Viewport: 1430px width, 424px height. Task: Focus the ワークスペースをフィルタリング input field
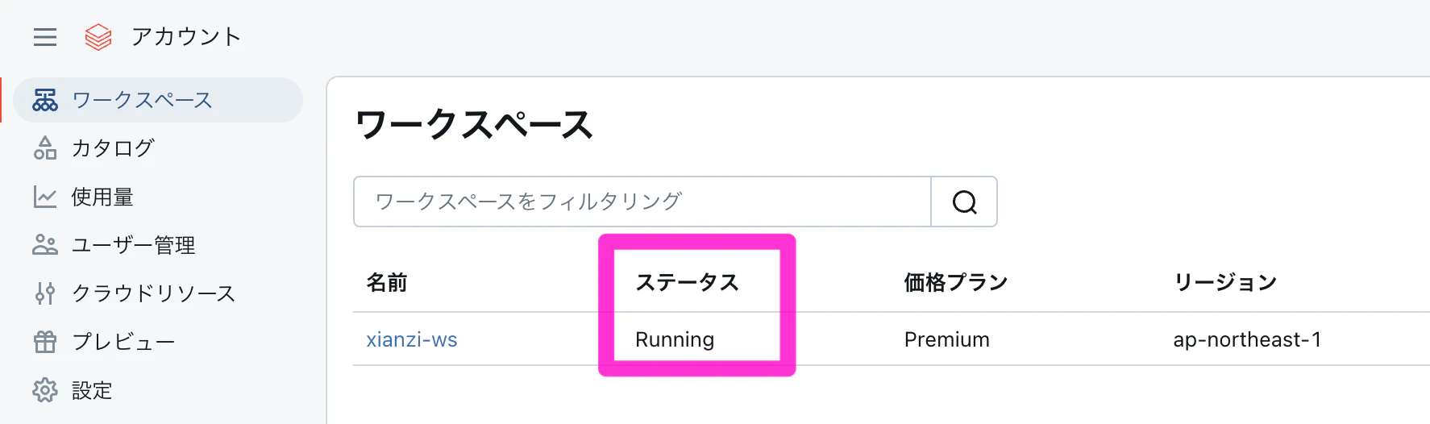point(642,202)
